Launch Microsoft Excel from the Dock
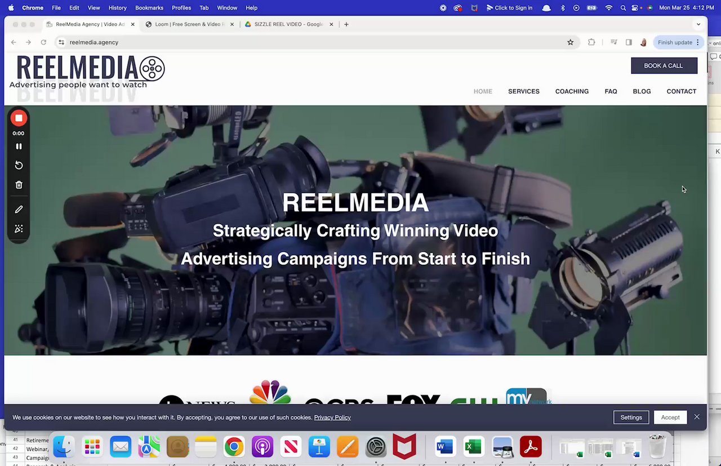 point(474,447)
